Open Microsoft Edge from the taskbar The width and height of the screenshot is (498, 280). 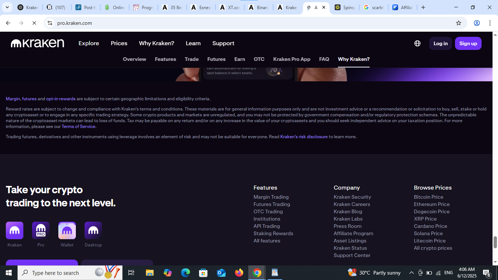(186, 273)
